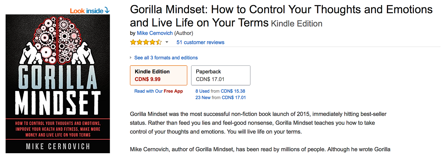Click the Gorilla Mindset product title heading
The width and height of the screenshot is (448, 156).
point(281,10)
